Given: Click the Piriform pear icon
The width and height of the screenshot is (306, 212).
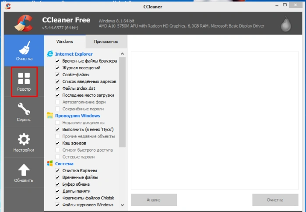Looking at the screenshot, I should (x=286, y=24).
